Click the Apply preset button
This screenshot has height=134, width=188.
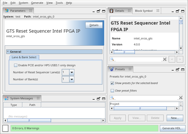tap(118, 118)
